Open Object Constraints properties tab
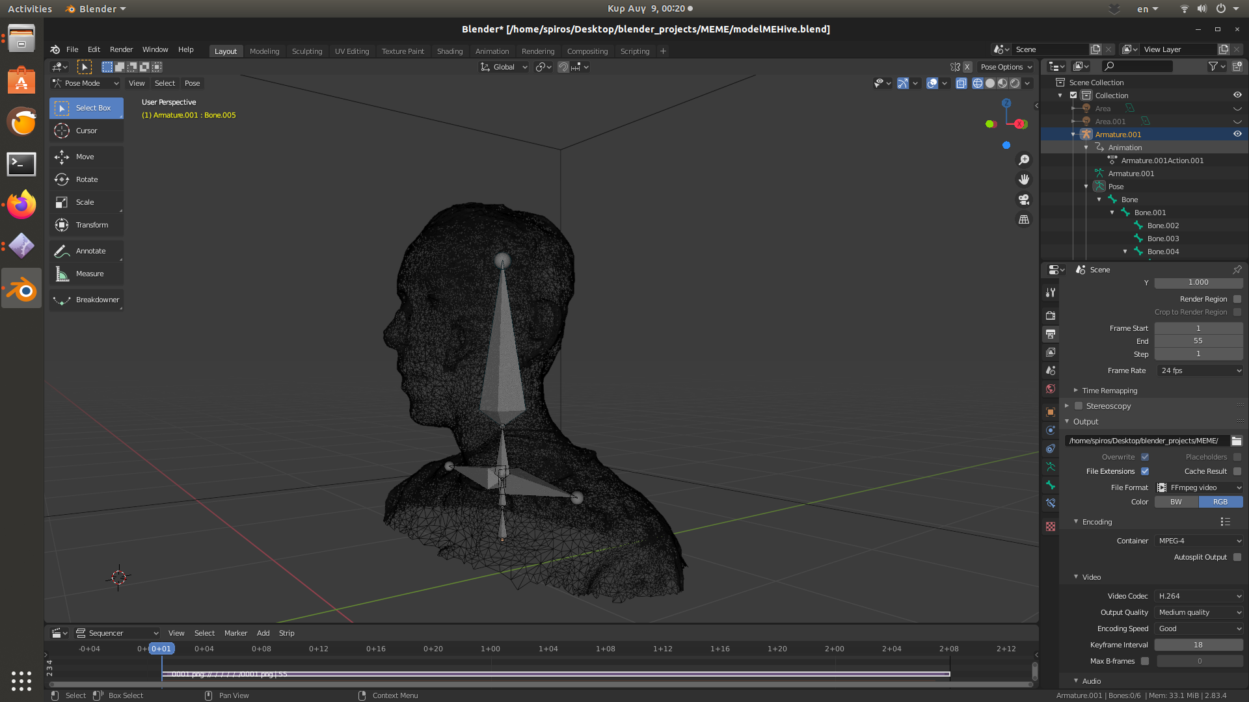The width and height of the screenshot is (1249, 702). point(1051,448)
